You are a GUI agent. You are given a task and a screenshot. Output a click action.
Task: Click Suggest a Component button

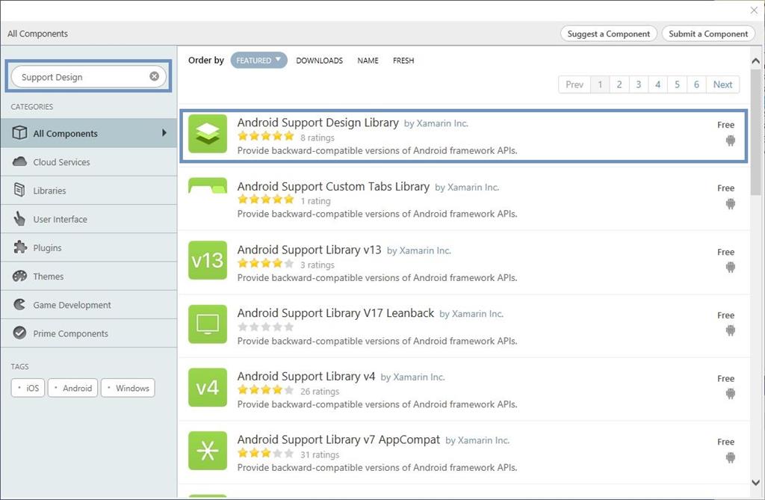pyautogui.click(x=608, y=34)
